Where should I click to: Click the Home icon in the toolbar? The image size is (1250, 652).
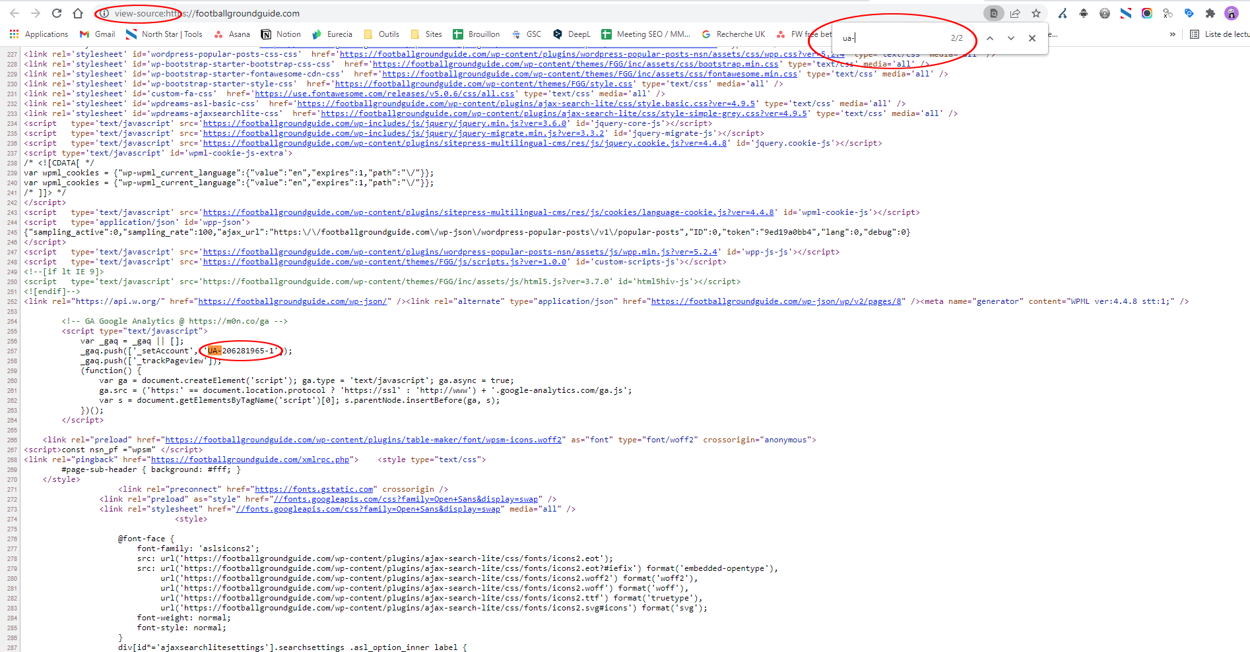(78, 13)
